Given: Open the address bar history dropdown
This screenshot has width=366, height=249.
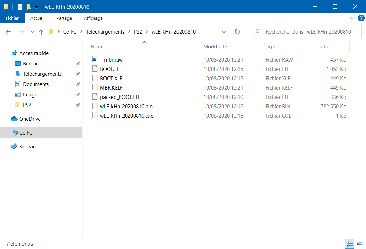Looking at the screenshot, I should click(x=223, y=32).
